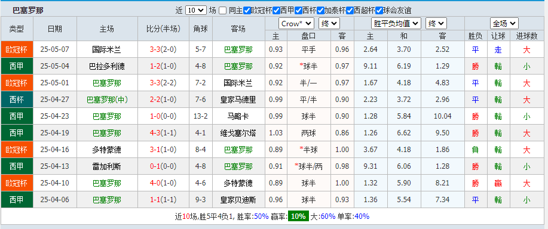Screen dimensions: 548x229
Task: Uncheck the 西甲 filter checkbox
Action: pyautogui.click(x=277, y=11)
